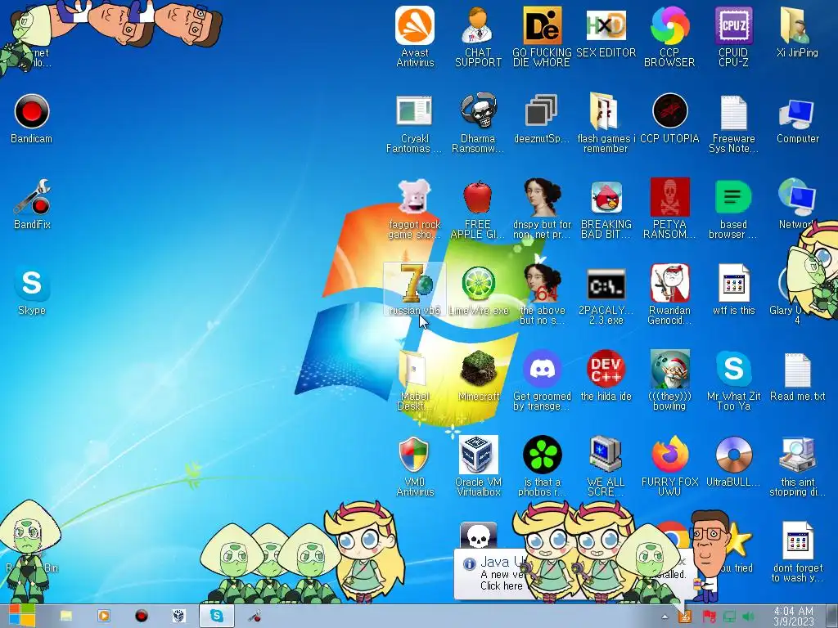Image resolution: width=838 pixels, height=628 pixels.
Task: Open VirtualBox from the taskbar
Action: click(178, 616)
